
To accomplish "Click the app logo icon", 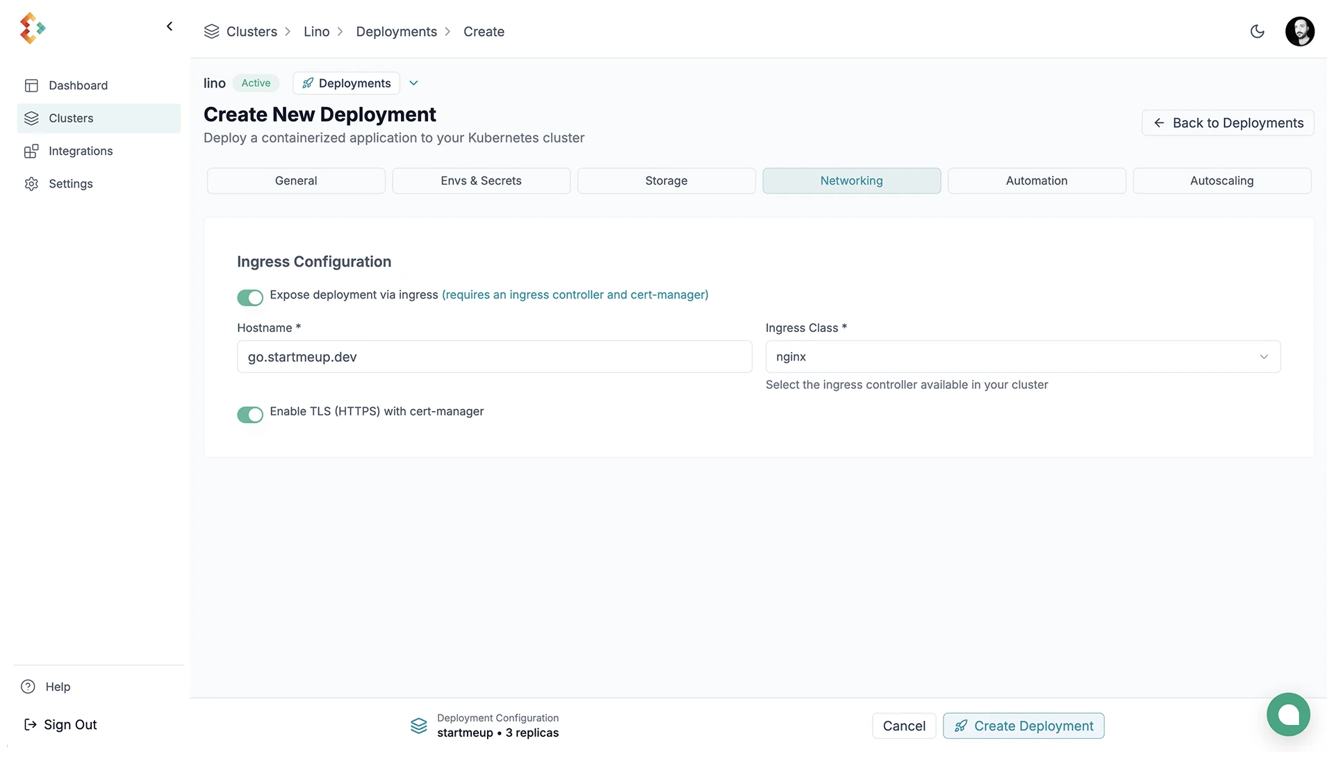I will (x=32, y=28).
